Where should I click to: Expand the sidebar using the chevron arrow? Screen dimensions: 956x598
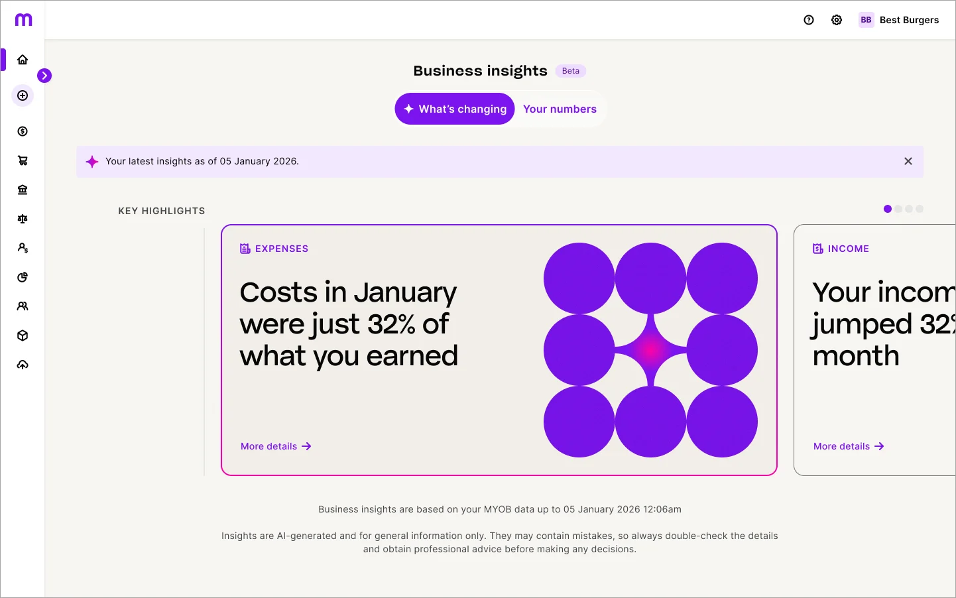(44, 75)
